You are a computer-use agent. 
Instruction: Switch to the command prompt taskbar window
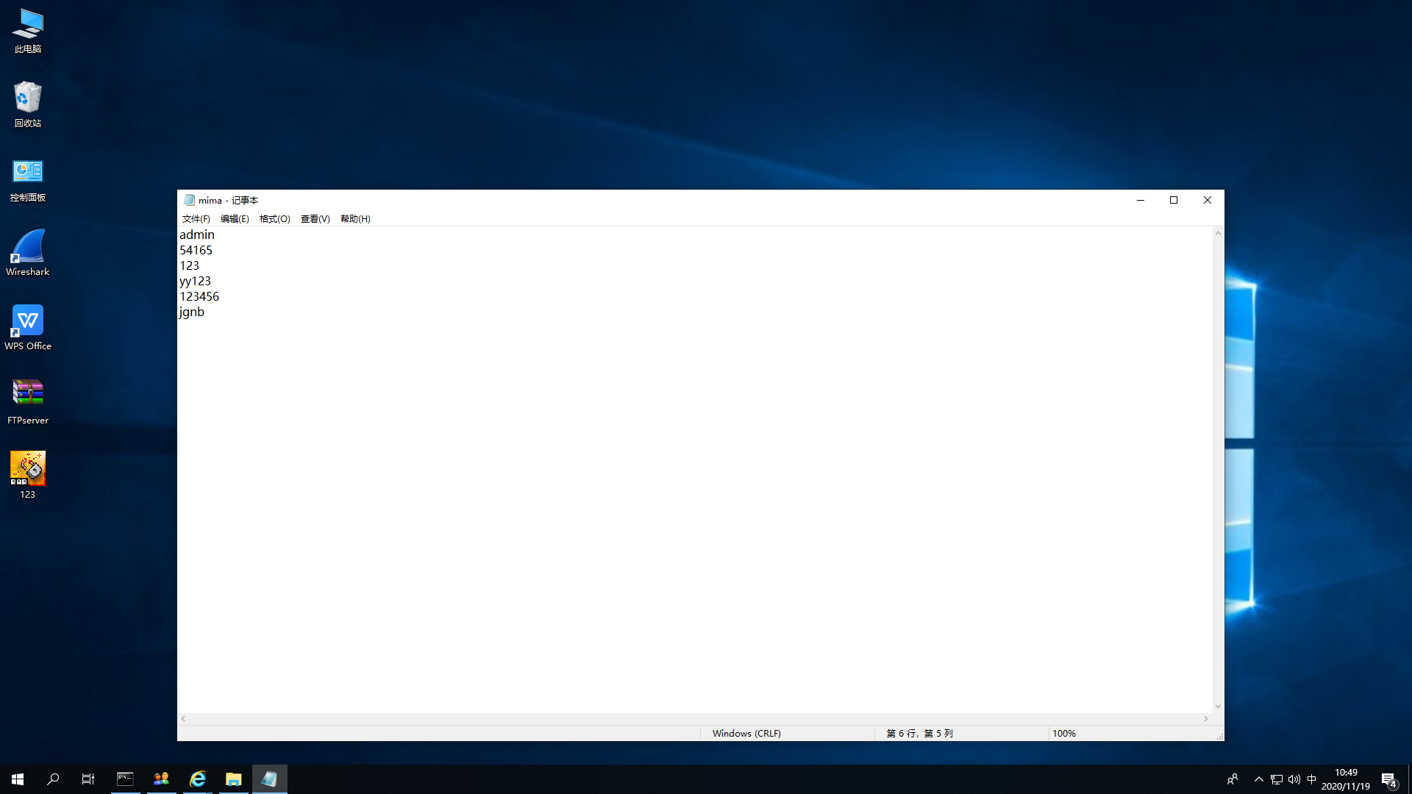tap(125, 779)
